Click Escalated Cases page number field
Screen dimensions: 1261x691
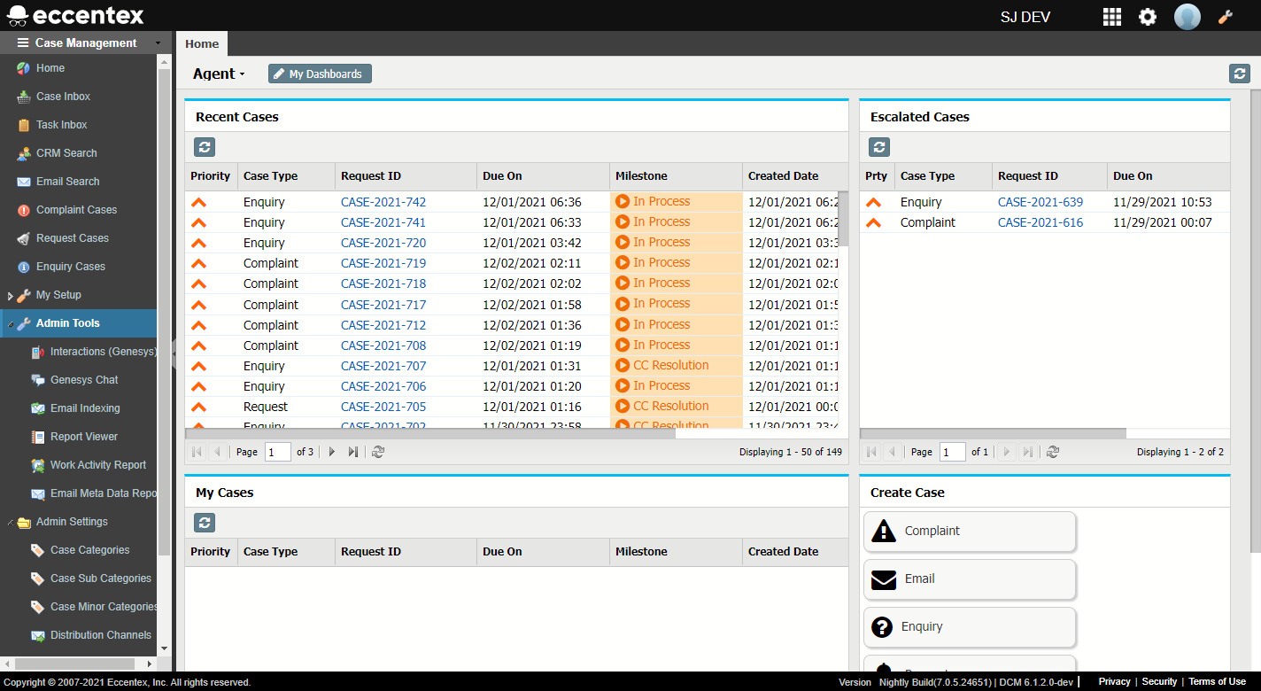point(953,452)
